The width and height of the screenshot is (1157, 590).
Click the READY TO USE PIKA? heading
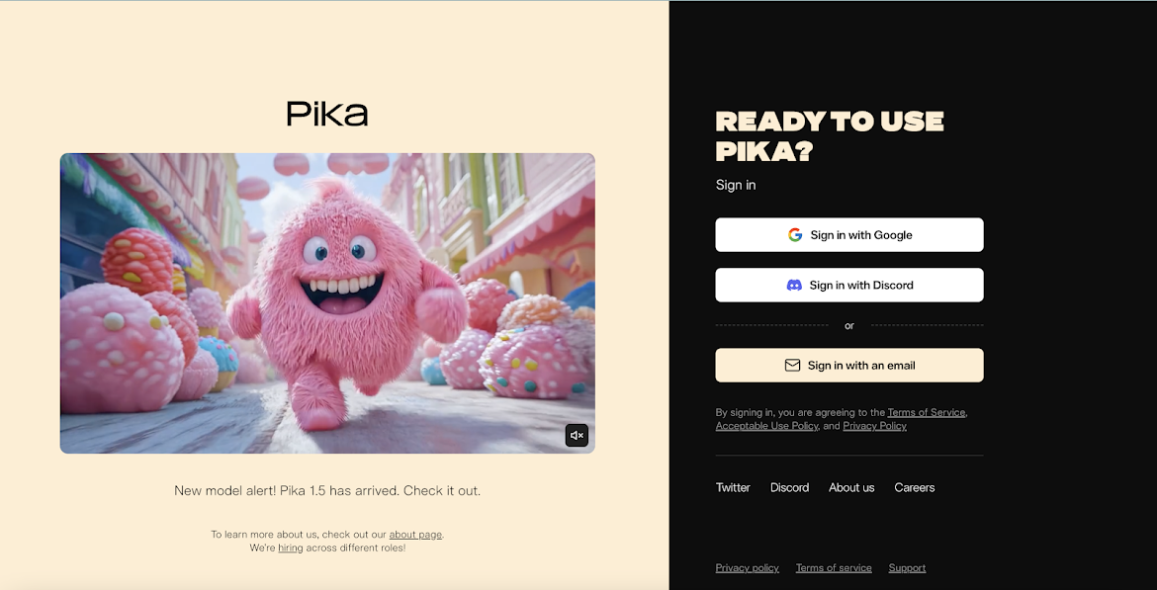pos(830,136)
